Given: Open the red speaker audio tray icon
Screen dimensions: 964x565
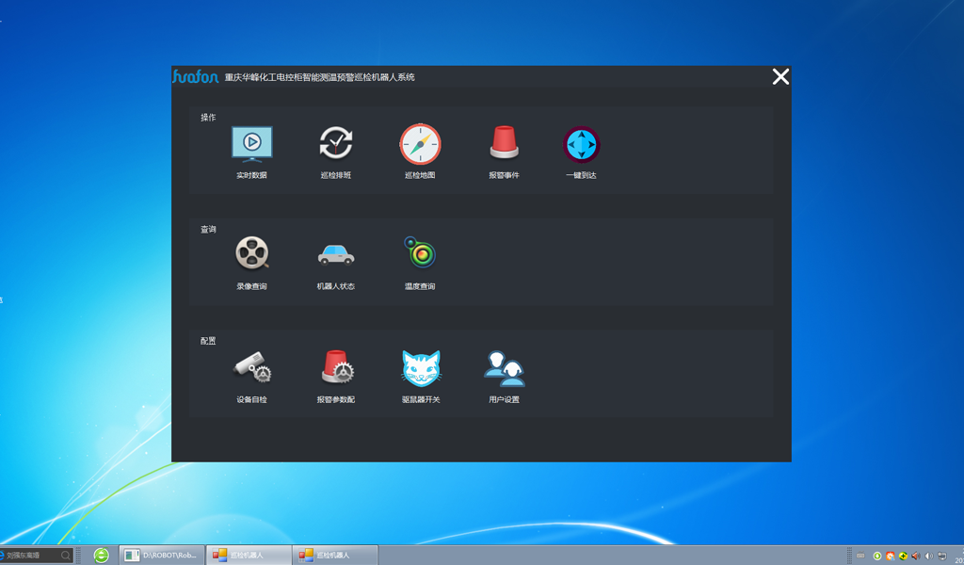Looking at the screenshot, I should (x=916, y=556).
